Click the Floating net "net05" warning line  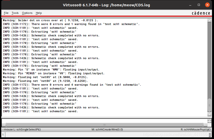pos(45,77)
